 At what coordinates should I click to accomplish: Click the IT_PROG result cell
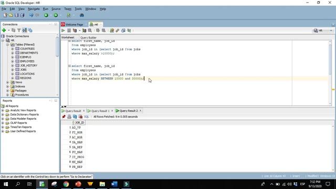coord(78,157)
